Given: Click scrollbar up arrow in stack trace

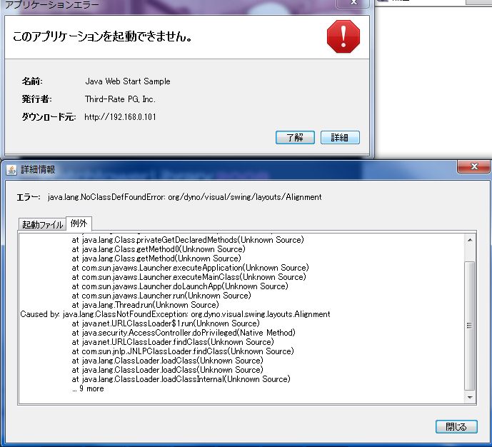Looking at the screenshot, I should point(470,240).
